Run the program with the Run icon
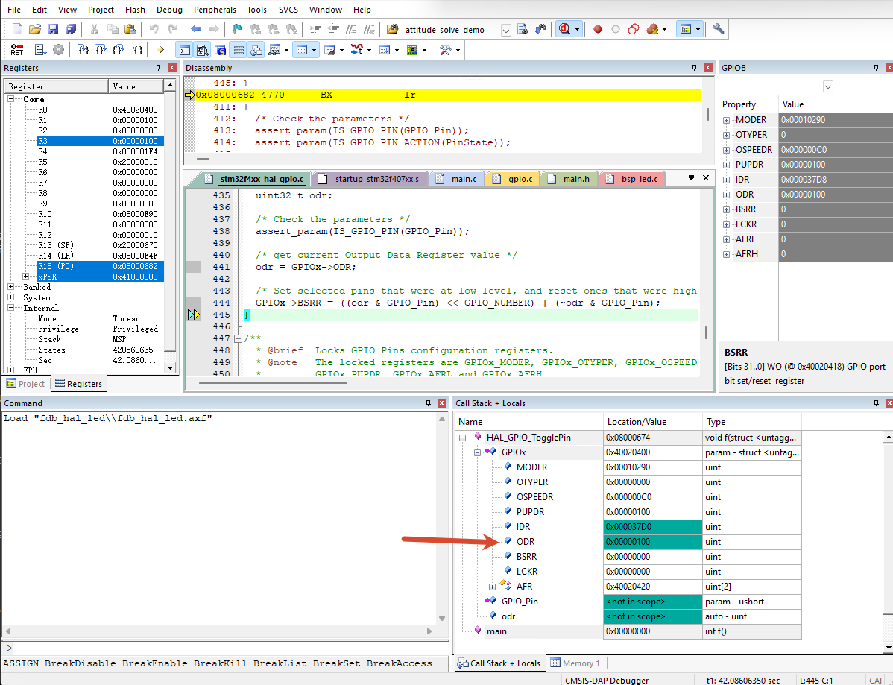893x685 pixels. 40,50
